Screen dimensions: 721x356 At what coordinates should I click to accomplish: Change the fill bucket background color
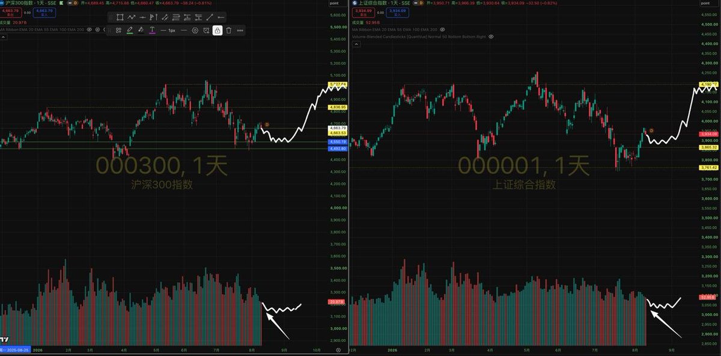tap(141, 30)
